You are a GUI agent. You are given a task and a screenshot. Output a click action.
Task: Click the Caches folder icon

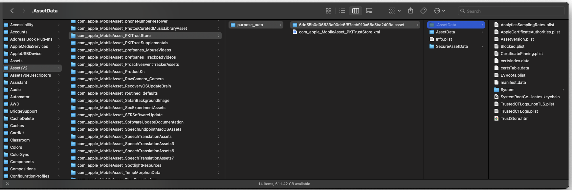pos(6,126)
